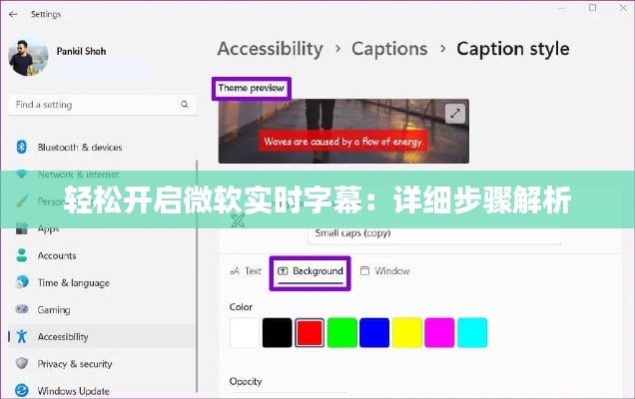Pick the black color swatch
This screenshot has height=399, width=635.
click(277, 332)
